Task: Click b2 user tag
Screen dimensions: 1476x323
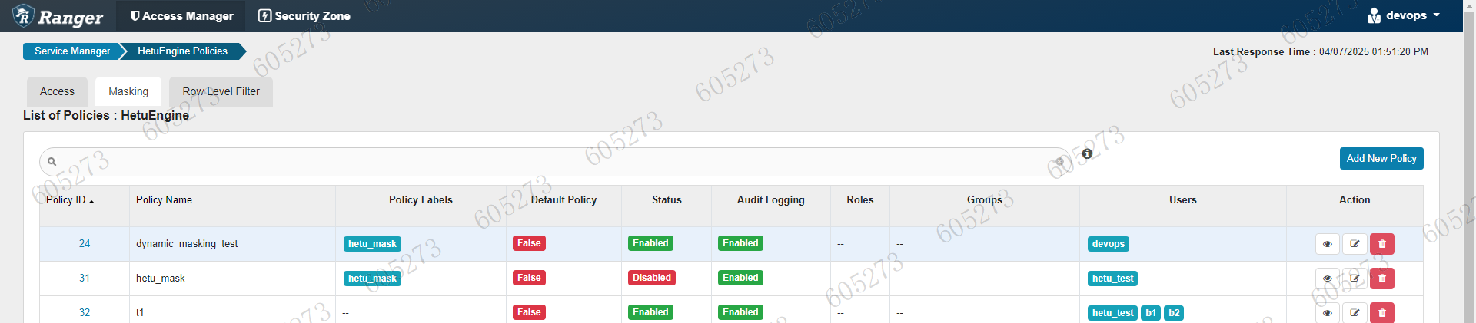Action: point(1174,313)
